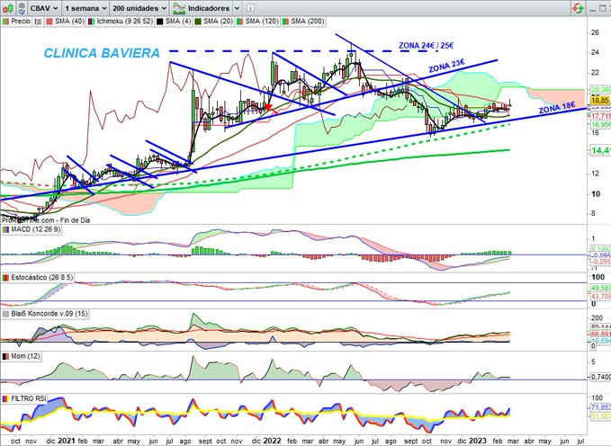Click the small info icon after Indicadores
Image resolution: width=611 pixels, height=446 pixels.
pos(250,8)
